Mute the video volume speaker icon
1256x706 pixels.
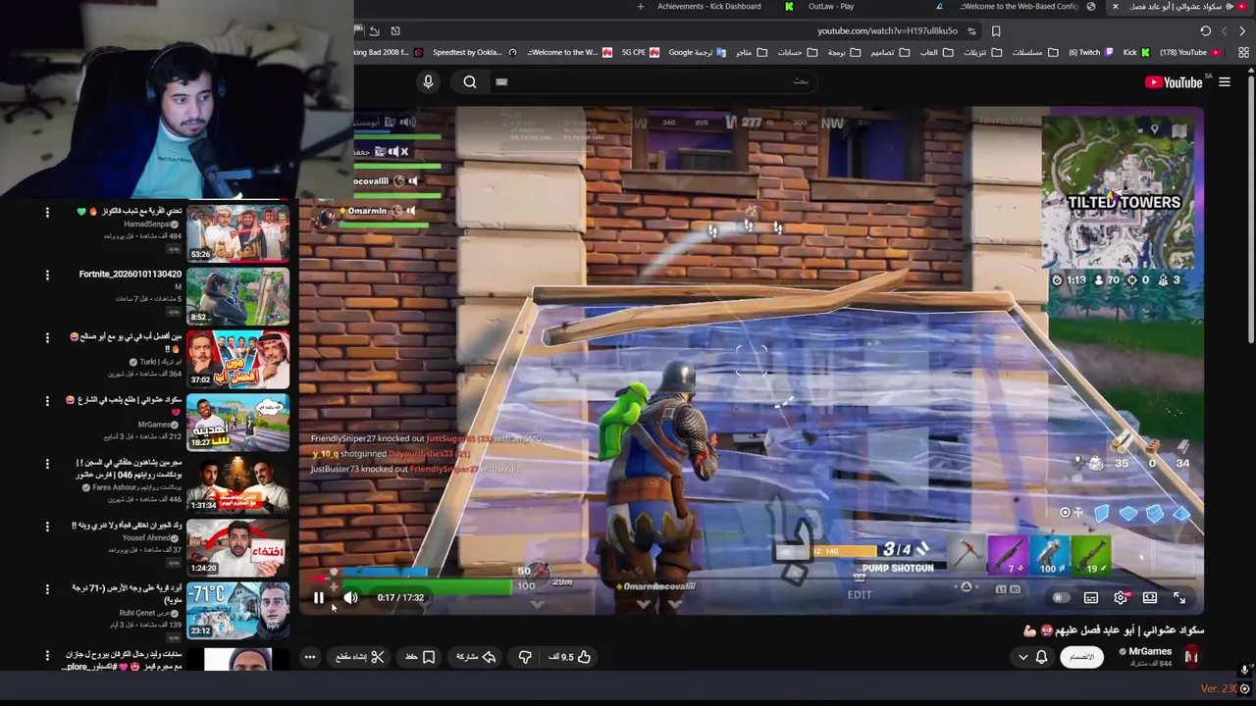[350, 597]
